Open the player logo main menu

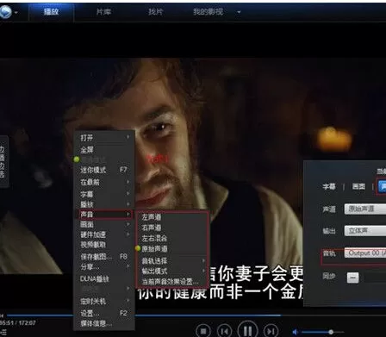[5, 12]
